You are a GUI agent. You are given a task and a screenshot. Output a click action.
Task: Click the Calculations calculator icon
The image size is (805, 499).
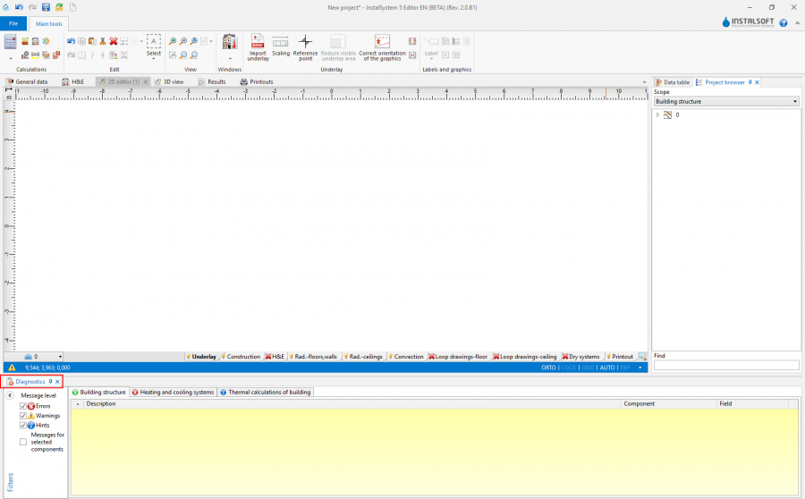point(11,42)
